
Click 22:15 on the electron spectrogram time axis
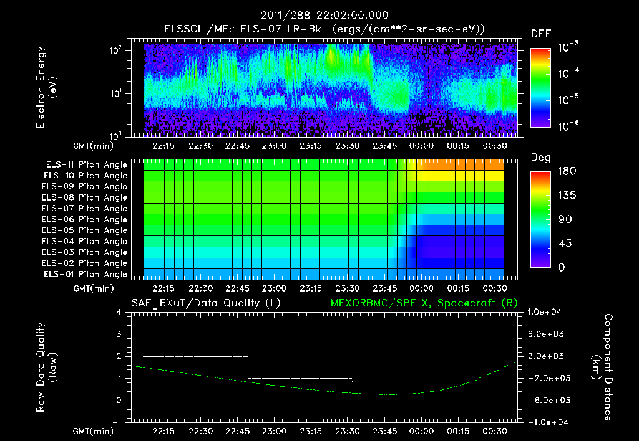click(164, 146)
